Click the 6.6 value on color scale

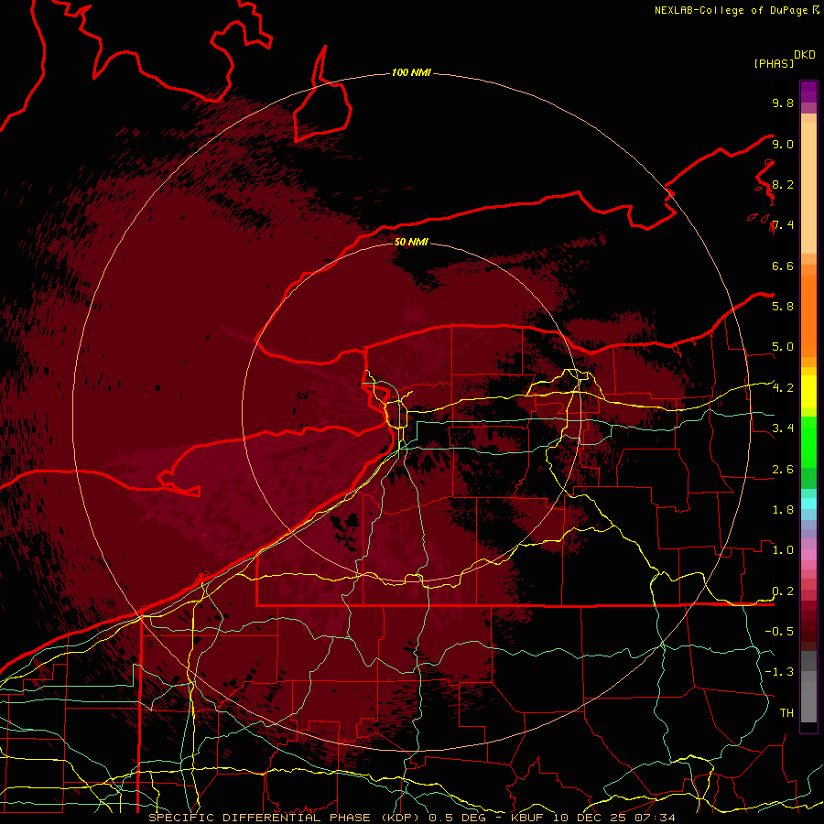point(783,266)
